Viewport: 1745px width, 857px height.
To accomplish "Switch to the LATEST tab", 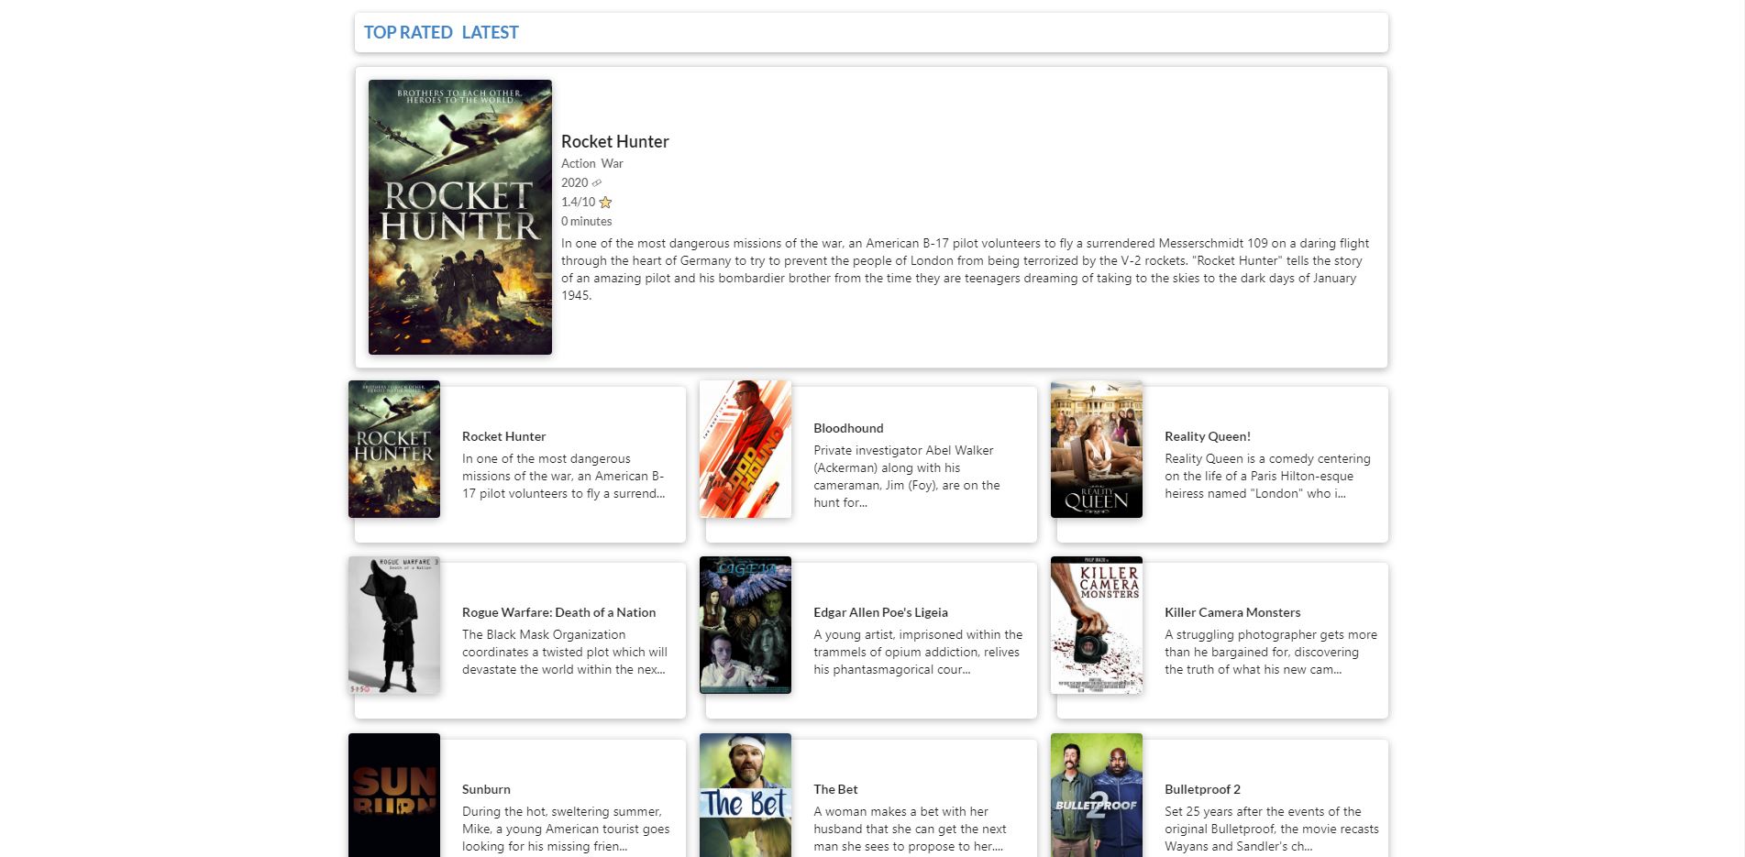I will [490, 32].
